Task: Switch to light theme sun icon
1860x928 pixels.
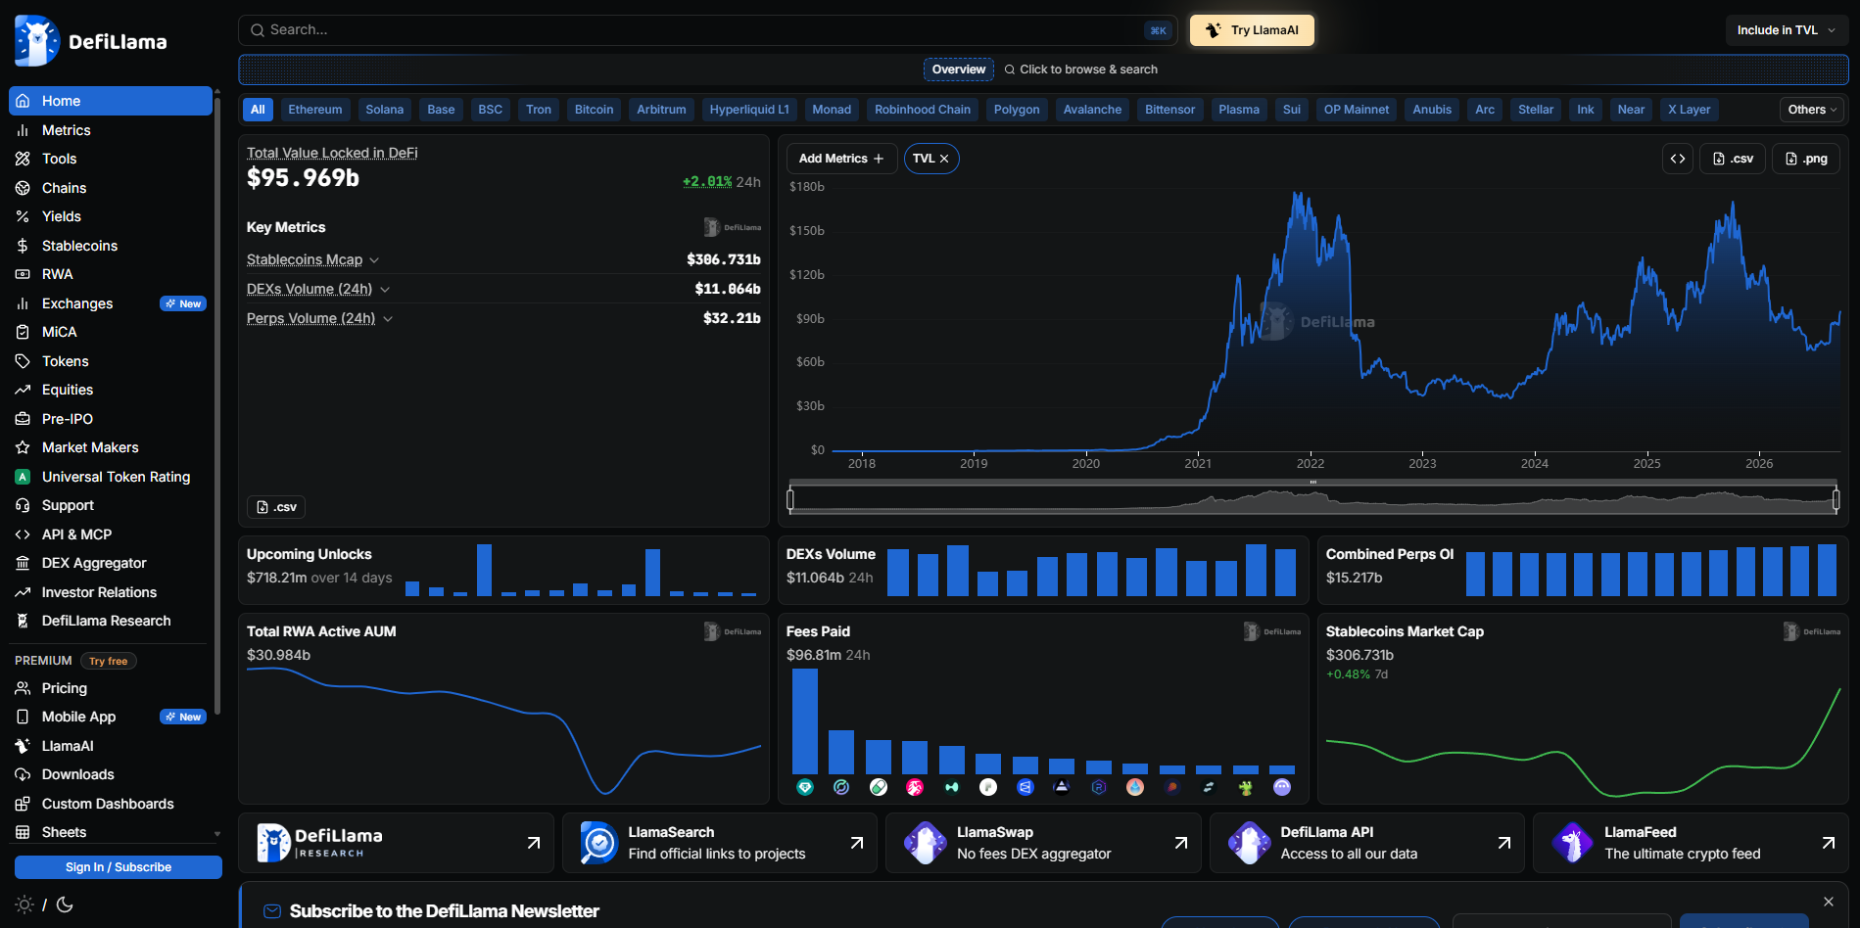Action: pyautogui.click(x=24, y=905)
